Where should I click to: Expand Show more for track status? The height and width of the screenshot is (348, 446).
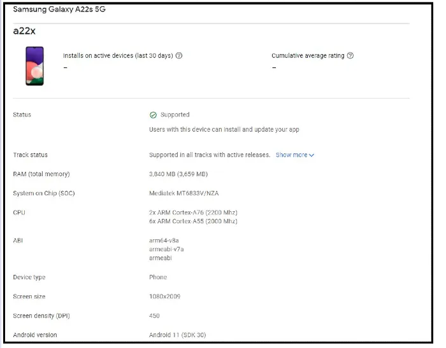point(294,155)
